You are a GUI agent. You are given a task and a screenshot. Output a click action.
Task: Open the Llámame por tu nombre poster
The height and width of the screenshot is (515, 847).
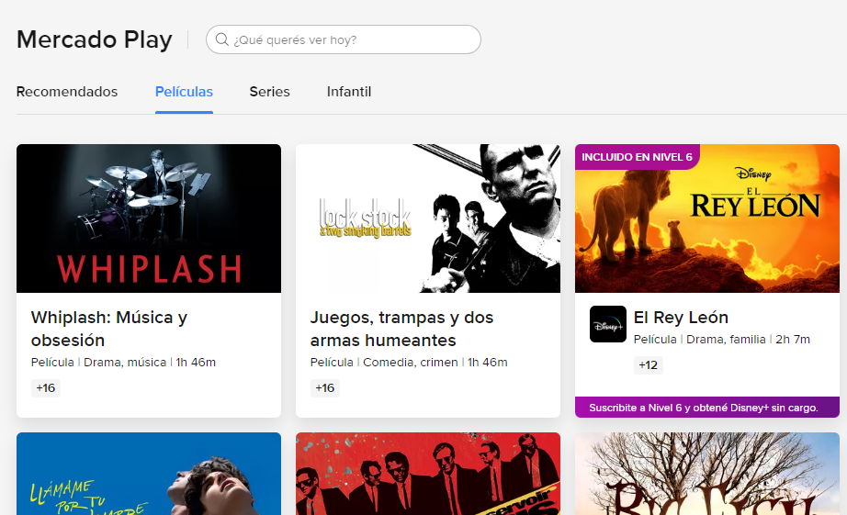point(149,474)
